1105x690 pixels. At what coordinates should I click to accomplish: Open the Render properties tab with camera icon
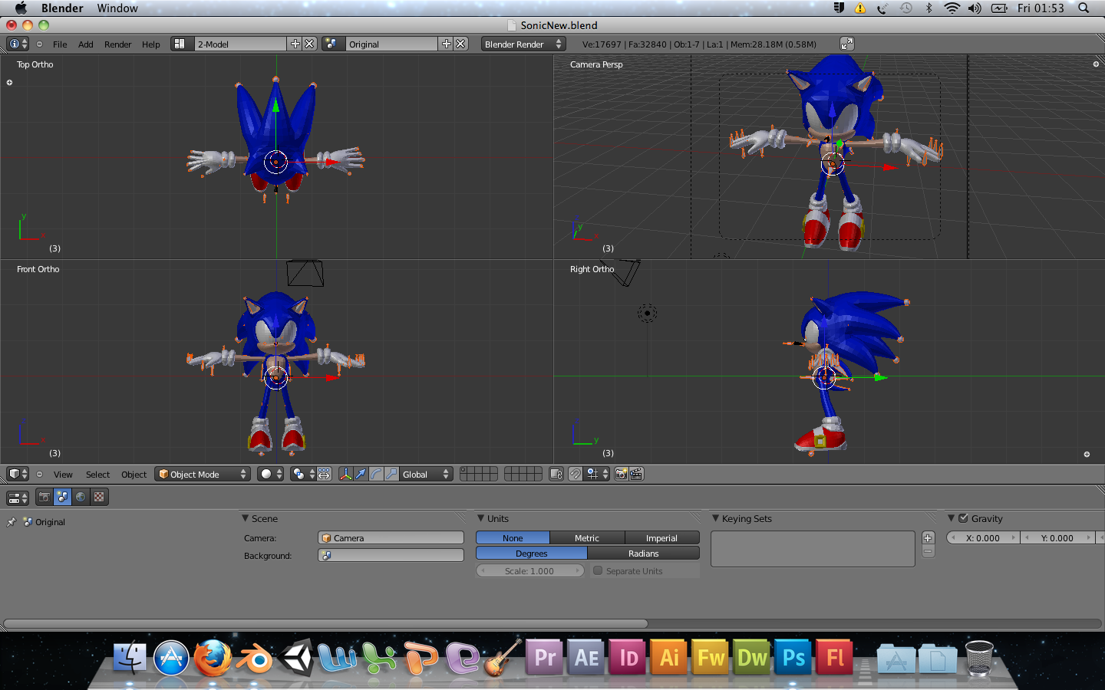[x=44, y=497]
